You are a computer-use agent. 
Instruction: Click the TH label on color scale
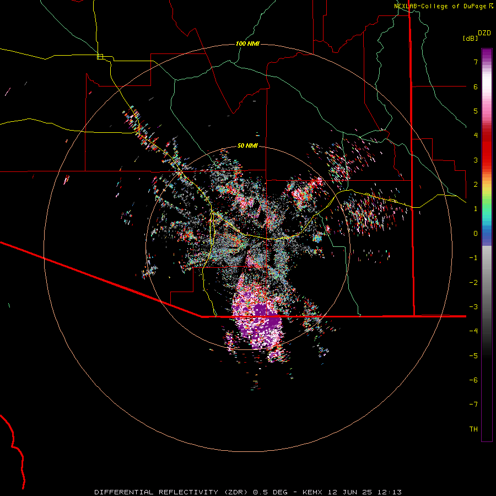(473, 429)
